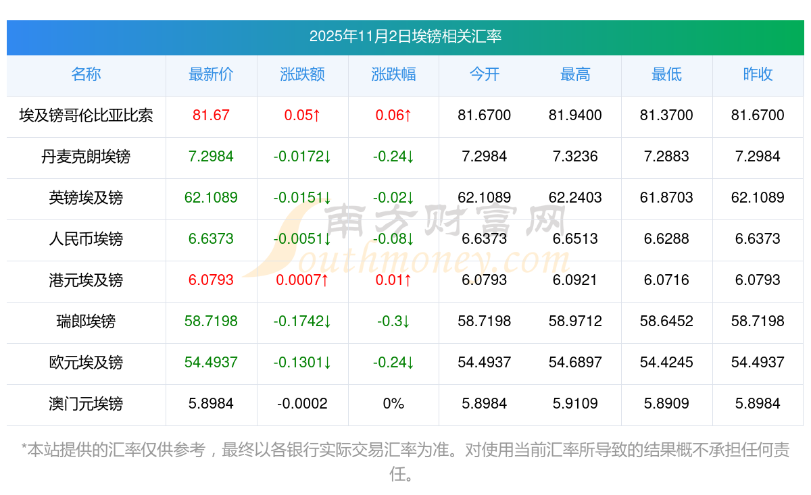Viewport: 811px width, 495px height.
Task: Select the green -0.1742↓ change value
Action: point(302,321)
